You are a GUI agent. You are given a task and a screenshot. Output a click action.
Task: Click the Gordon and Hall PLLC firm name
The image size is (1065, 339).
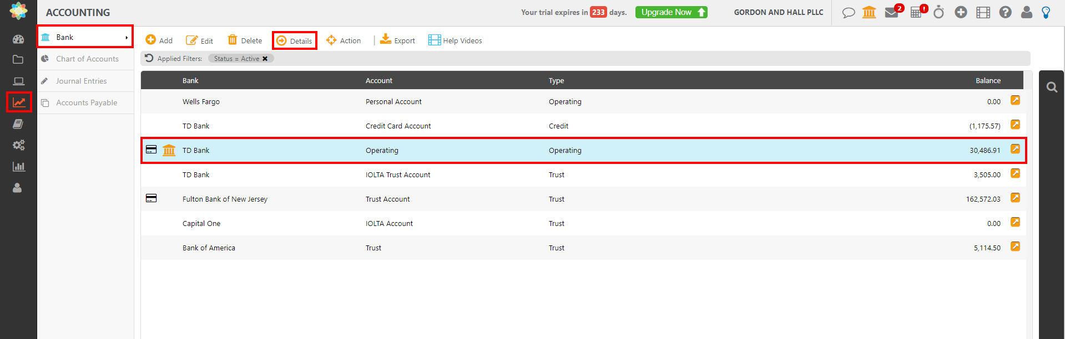pyautogui.click(x=779, y=12)
